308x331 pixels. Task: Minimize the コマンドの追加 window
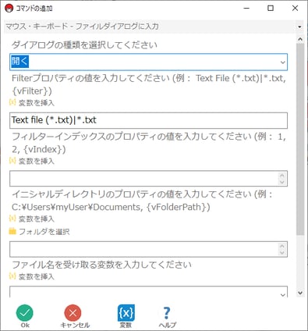(246, 9)
